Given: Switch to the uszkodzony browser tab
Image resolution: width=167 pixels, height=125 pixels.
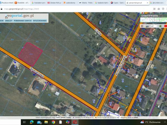Looking at the screenshot, I should (x=70, y=3).
